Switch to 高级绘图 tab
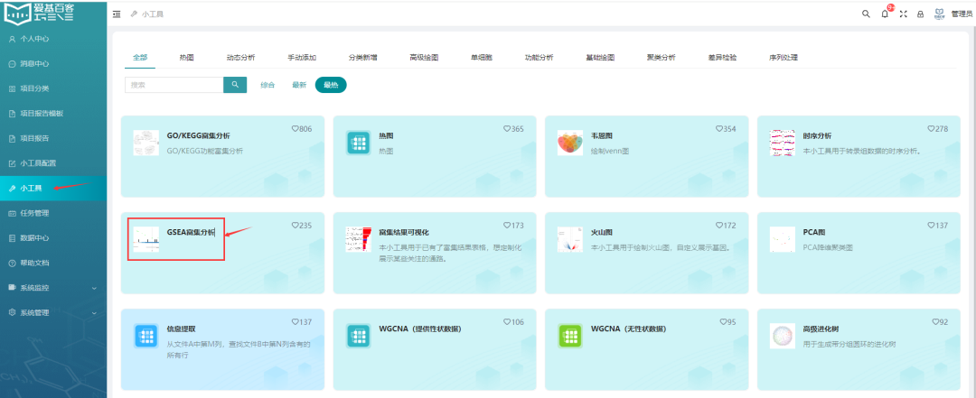Image resolution: width=976 pixels, height=398 pixels. (424, 57)
